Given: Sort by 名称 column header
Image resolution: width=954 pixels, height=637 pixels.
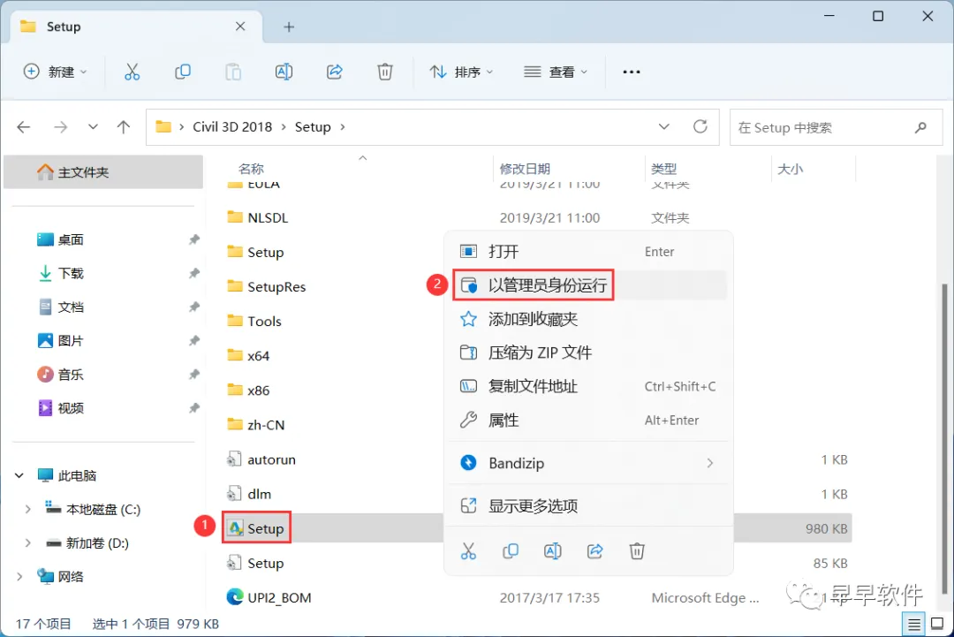Looking at the screenshot, I should point(251,169).
